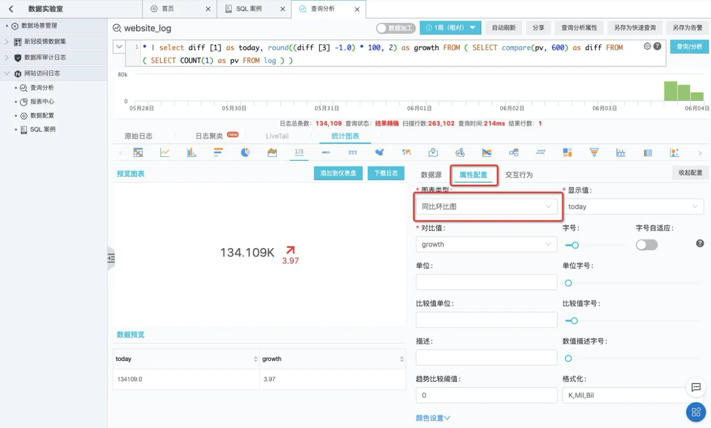
Task: Focus the 趋势比较阈值 input field
Action: [x=486, y=395]
